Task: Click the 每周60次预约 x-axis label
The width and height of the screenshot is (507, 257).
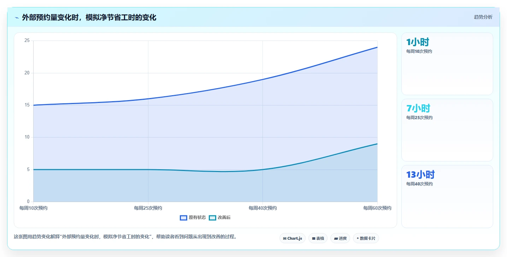Action: (377, 208)
